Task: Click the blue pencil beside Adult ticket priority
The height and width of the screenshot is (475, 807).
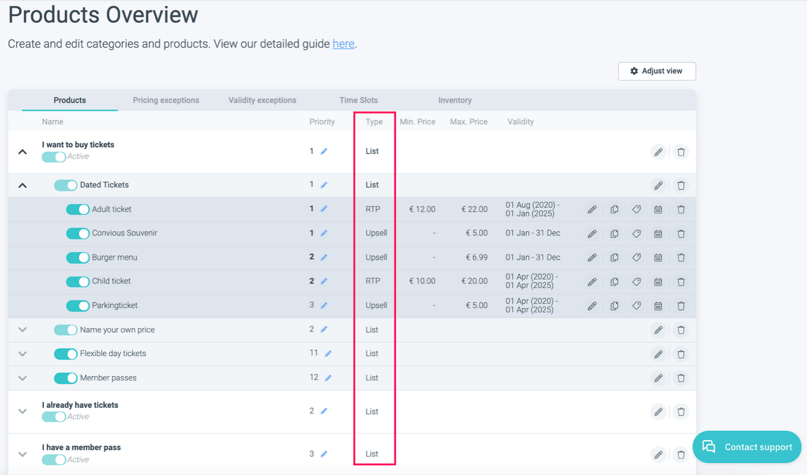Action: coord(325,210)
